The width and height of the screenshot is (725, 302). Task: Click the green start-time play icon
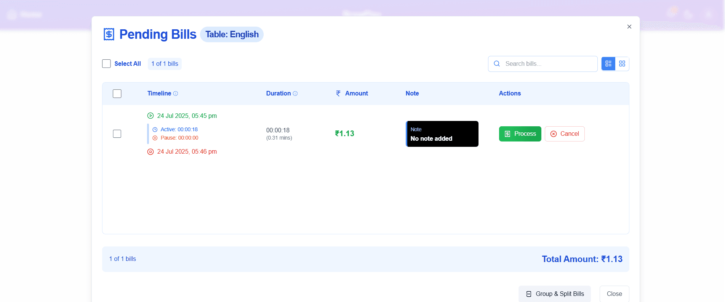[150, 116]
